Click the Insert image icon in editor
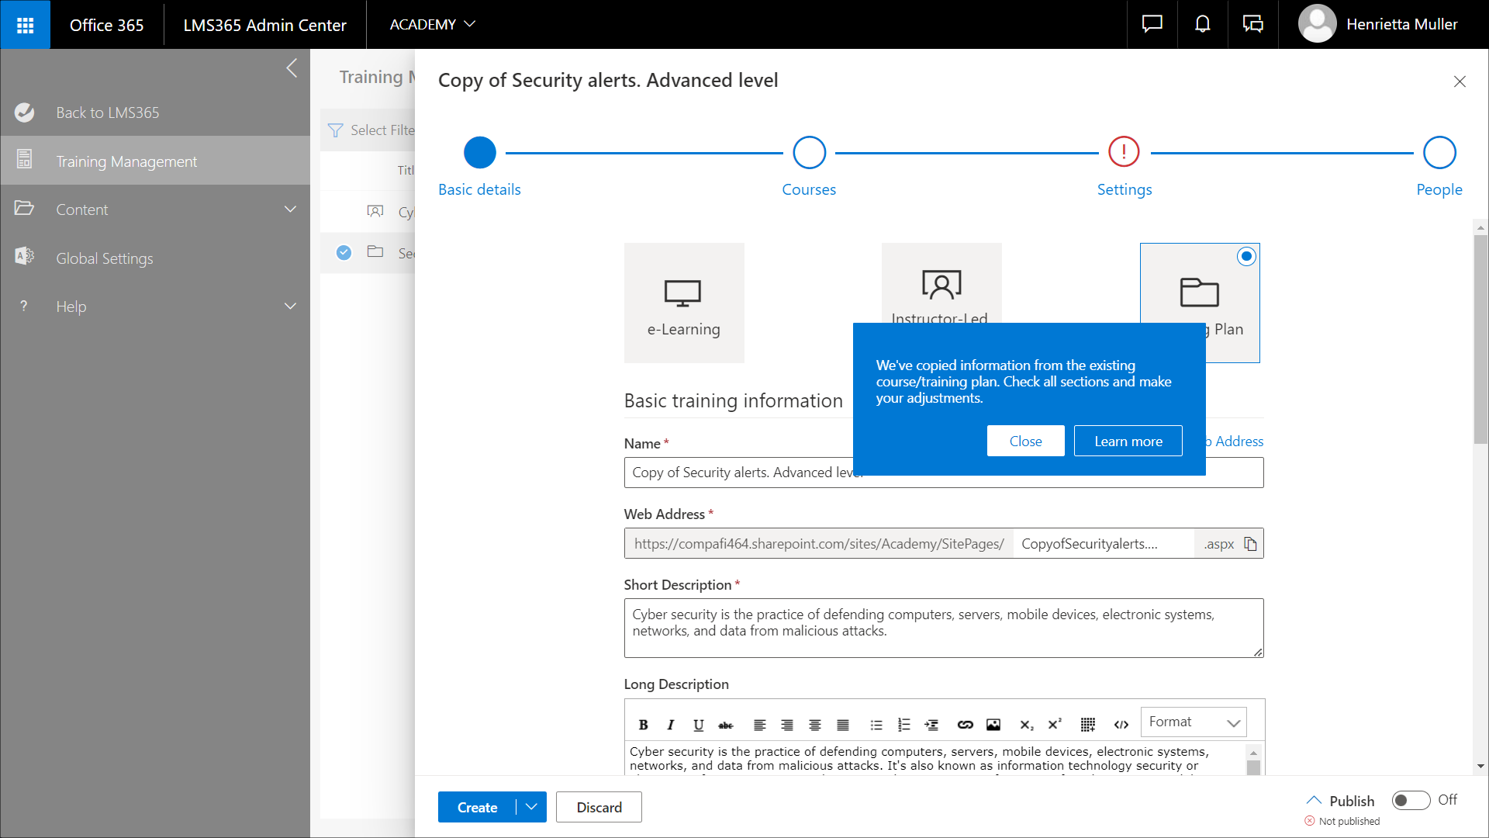The image size is (1489, 838). pos(993,725)
